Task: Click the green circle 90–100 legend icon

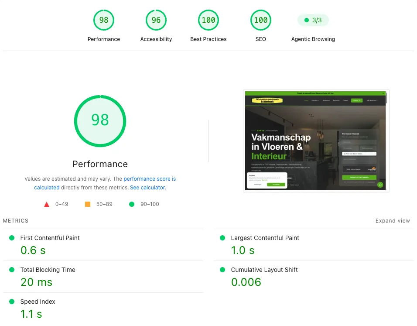Action: (132, 204)
